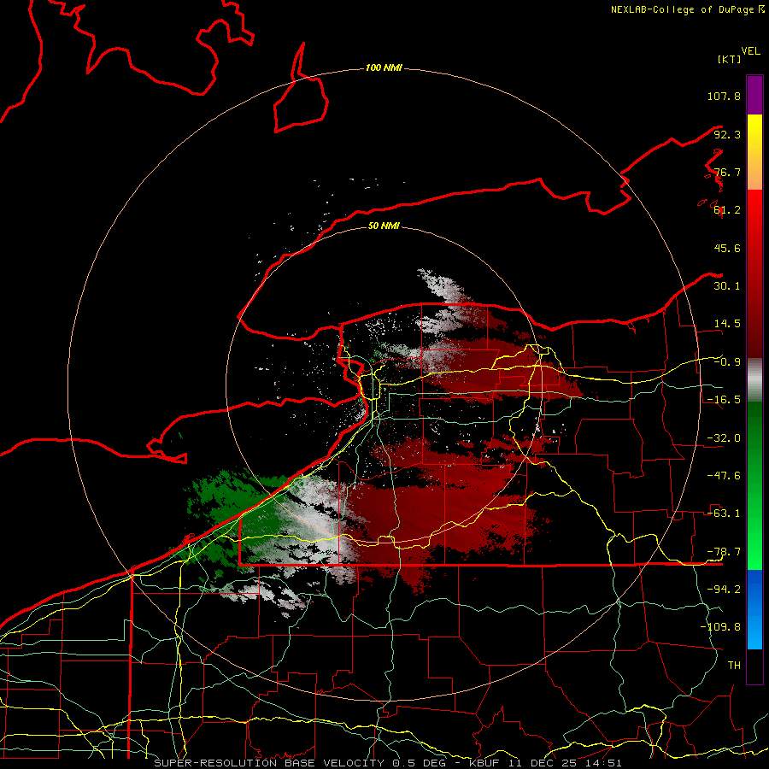Click the -63.1 scale value
The height and width of the screenshot is (769, 769).
click(724, 514)
